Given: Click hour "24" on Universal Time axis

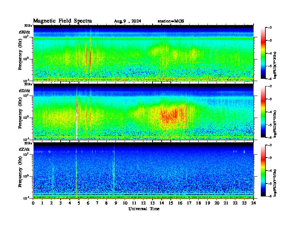Looking at the screenshot, I should click(x=254, y=203).
